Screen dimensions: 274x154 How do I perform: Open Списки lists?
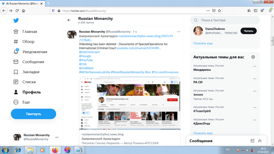tap(25, 82)
